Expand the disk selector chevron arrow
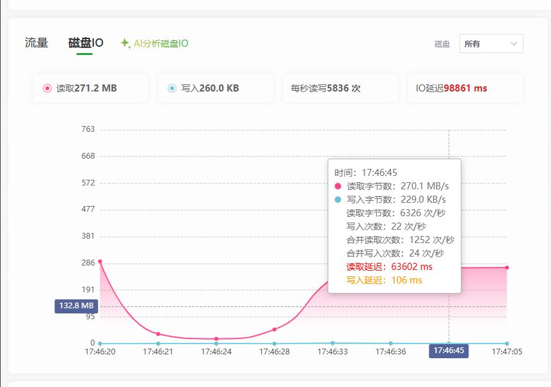 pos(514,43)
